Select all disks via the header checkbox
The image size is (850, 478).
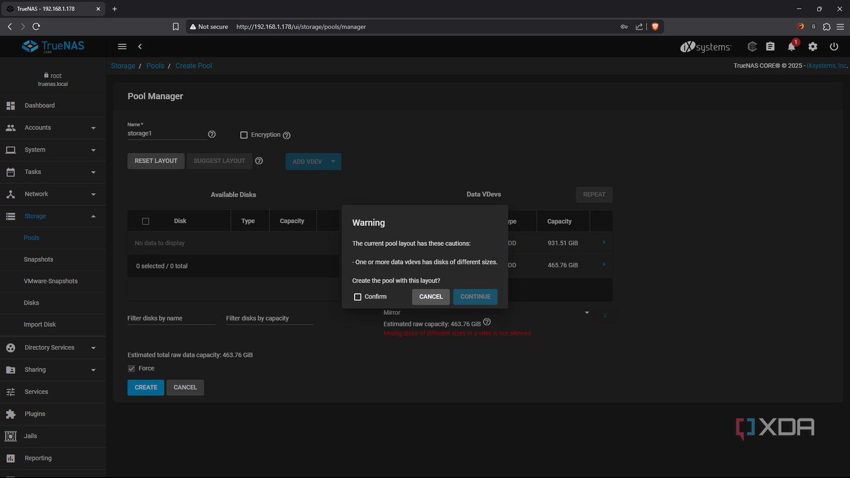[146, 221]
